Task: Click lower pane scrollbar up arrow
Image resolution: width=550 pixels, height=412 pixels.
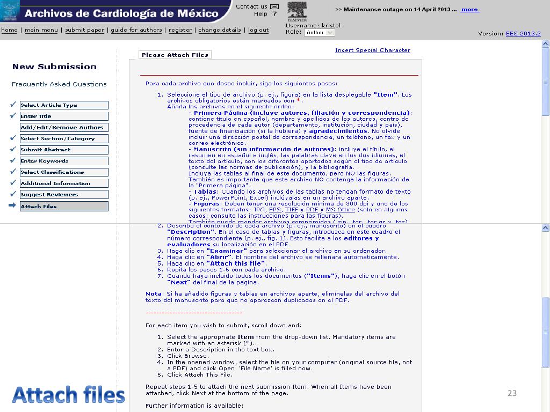Action: pos(546,227)
